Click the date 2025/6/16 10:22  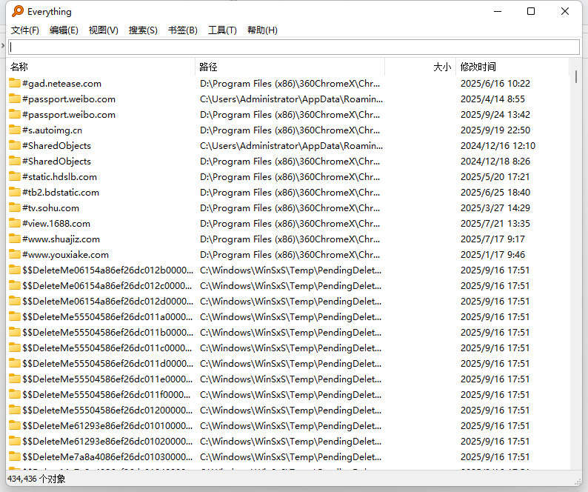click(495, 83)
